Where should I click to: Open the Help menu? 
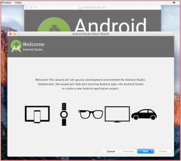click(x=18, y=3)
